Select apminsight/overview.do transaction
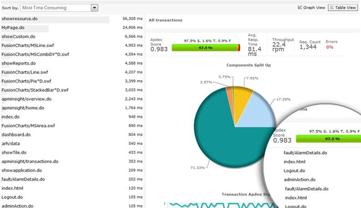Image resolution: width=361 pixels, height=208 pixels. tap(26, 99)
